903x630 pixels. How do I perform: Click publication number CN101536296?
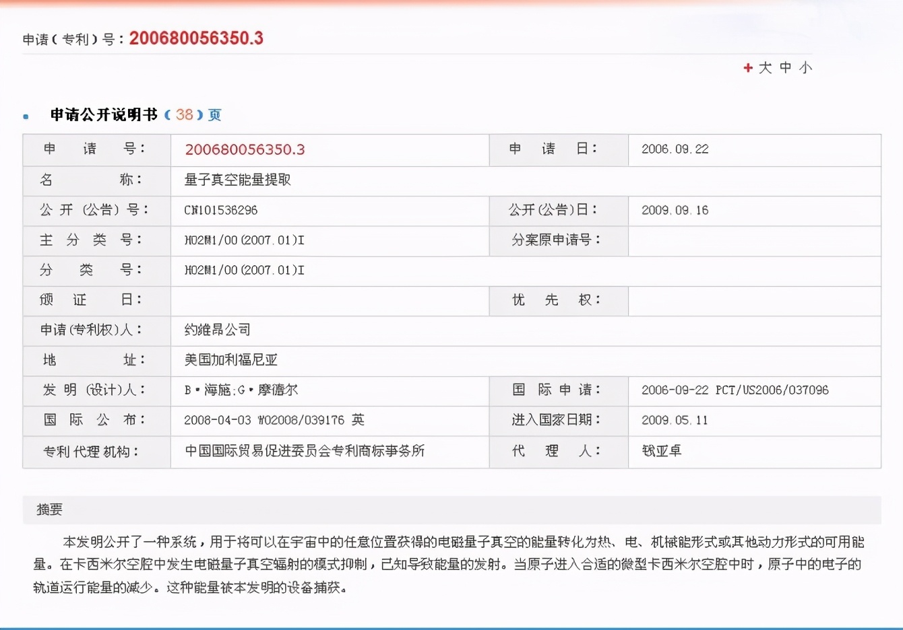220,210
